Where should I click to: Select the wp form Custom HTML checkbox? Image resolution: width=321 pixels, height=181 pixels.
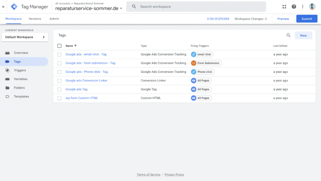tap(59, 98)
